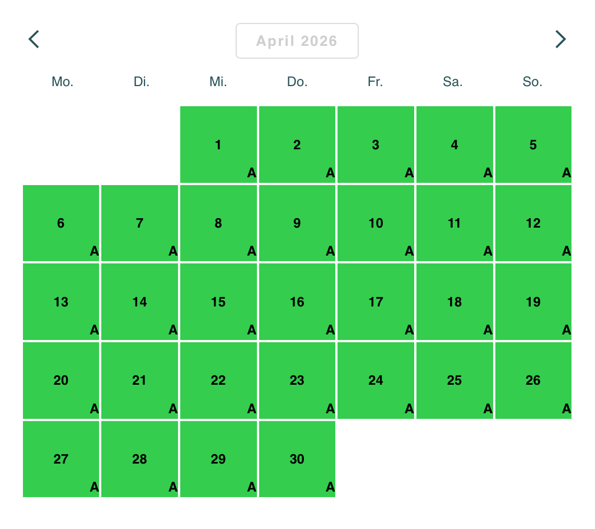Click day 22 in the calendar
The width and height of the screenshot is (595, 529).
coord(218,380)
